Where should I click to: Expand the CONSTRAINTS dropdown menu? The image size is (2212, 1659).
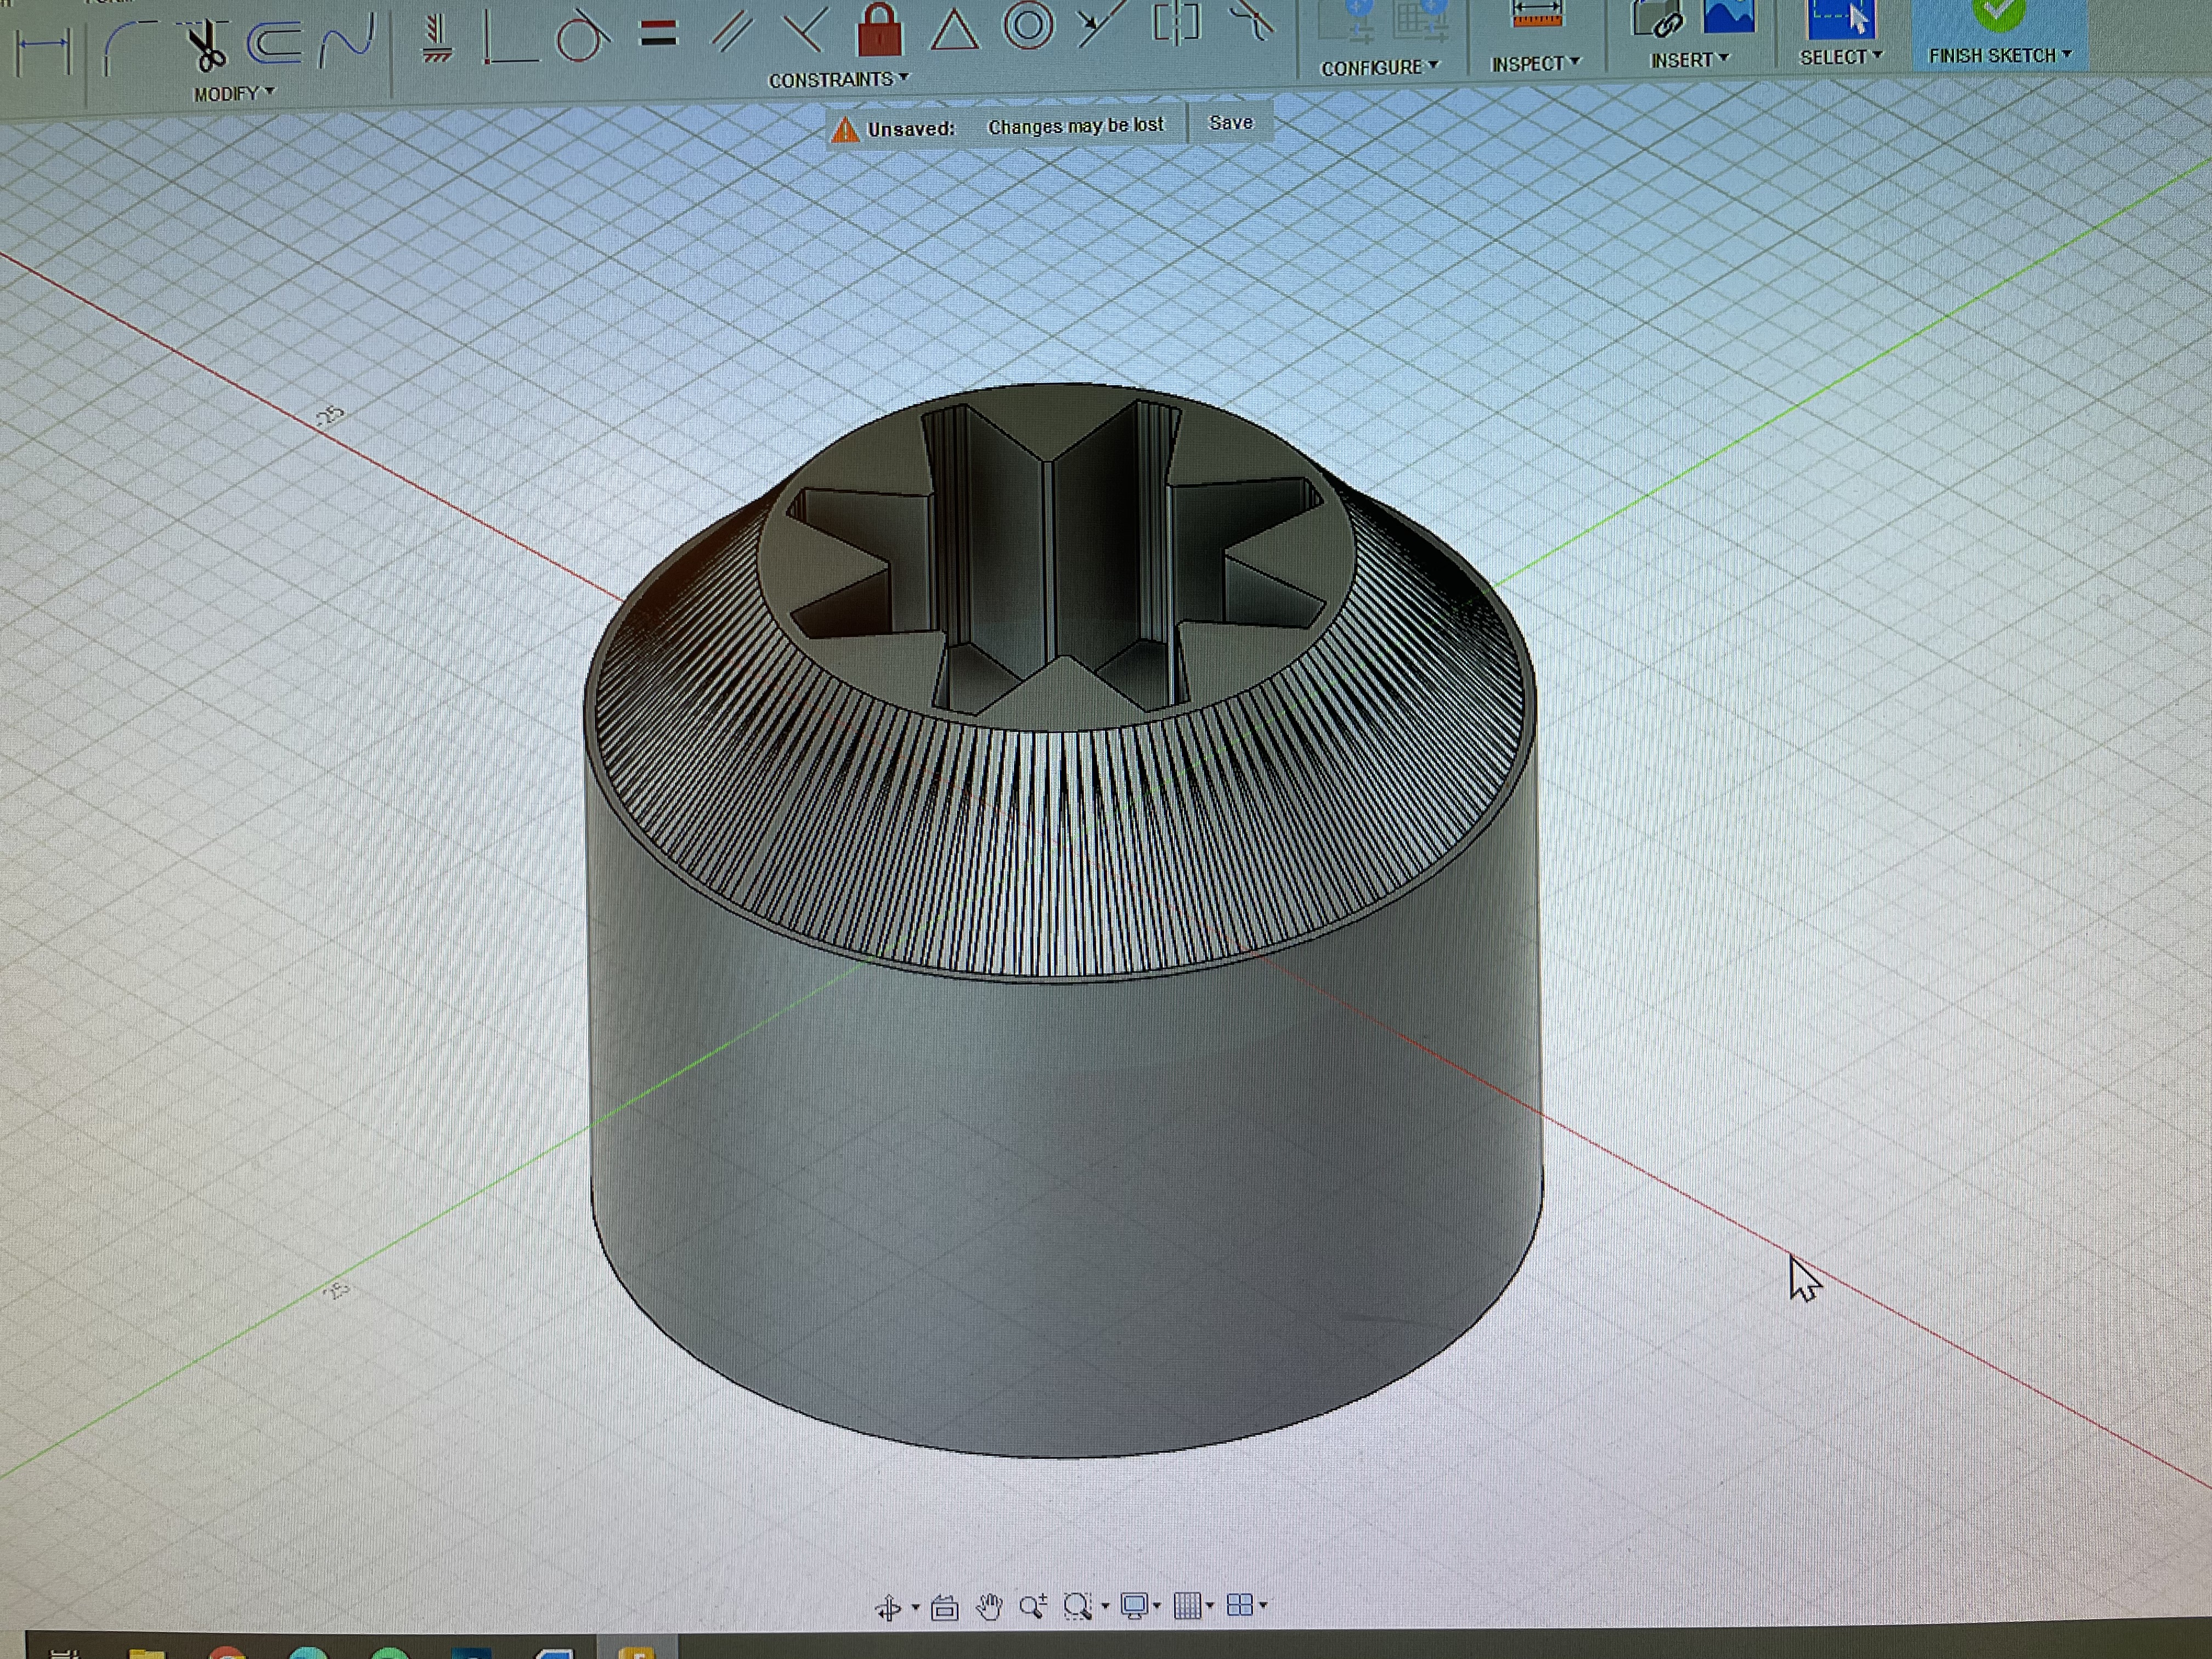[839, 79]
